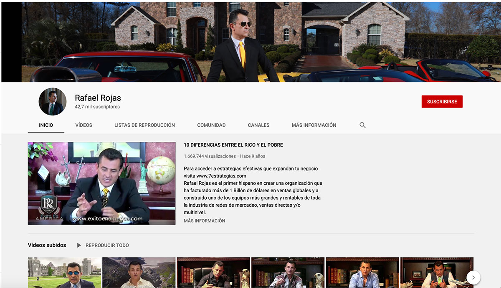Click the channel search magnifier icon
501x288 pixels.
coord(362,125)
